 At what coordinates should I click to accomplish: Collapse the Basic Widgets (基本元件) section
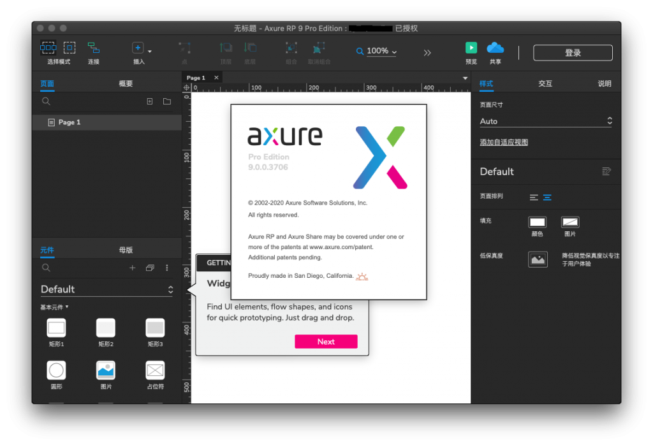click(x=54, y=307)
